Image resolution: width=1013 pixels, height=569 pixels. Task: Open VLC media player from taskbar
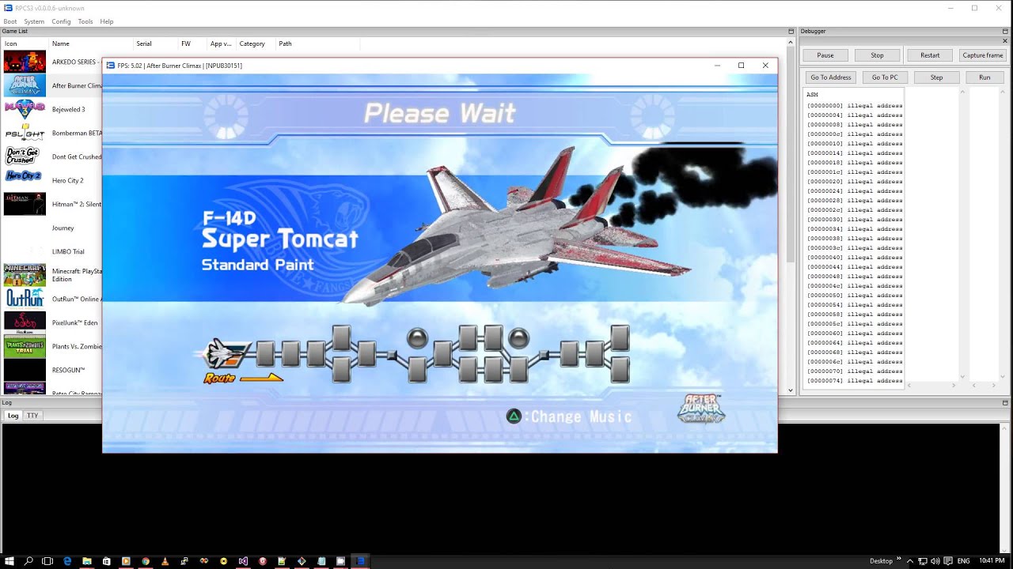coord(165,561)
